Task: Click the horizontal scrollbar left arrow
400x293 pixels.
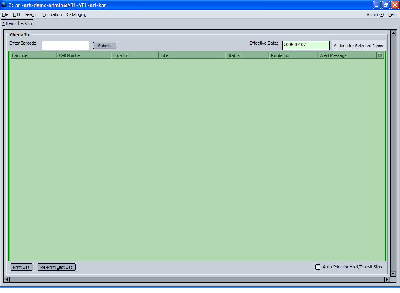Action: 6,279
